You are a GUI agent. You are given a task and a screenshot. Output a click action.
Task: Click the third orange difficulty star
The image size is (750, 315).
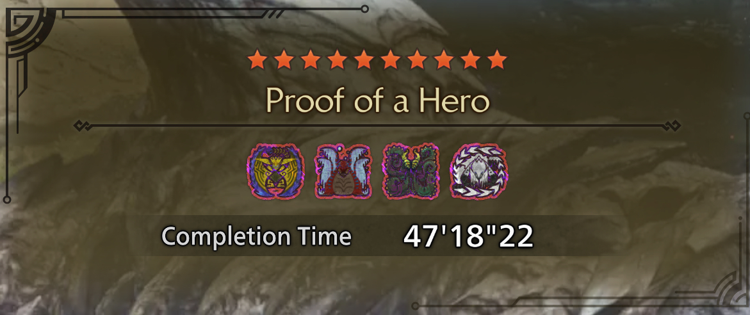pos(311,60)
